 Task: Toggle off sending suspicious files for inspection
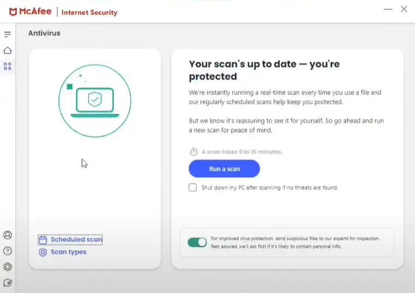point(197,243)
